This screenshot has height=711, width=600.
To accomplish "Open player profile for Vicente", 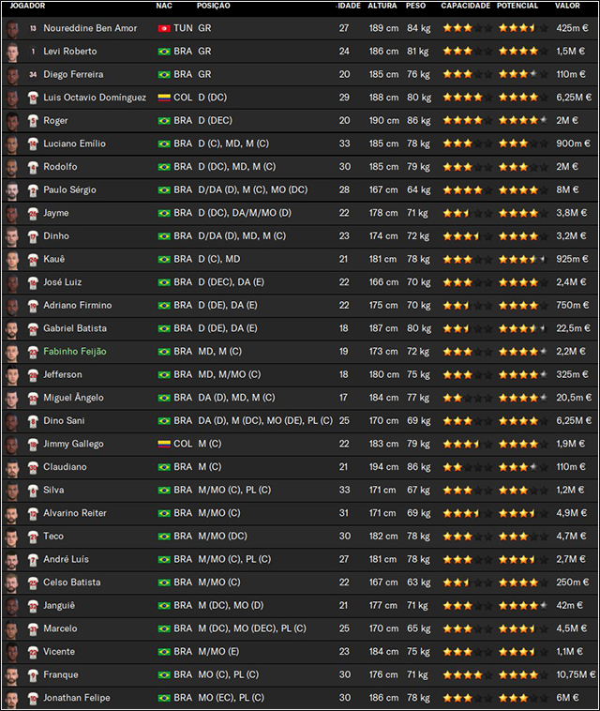I will click(59, 652).
